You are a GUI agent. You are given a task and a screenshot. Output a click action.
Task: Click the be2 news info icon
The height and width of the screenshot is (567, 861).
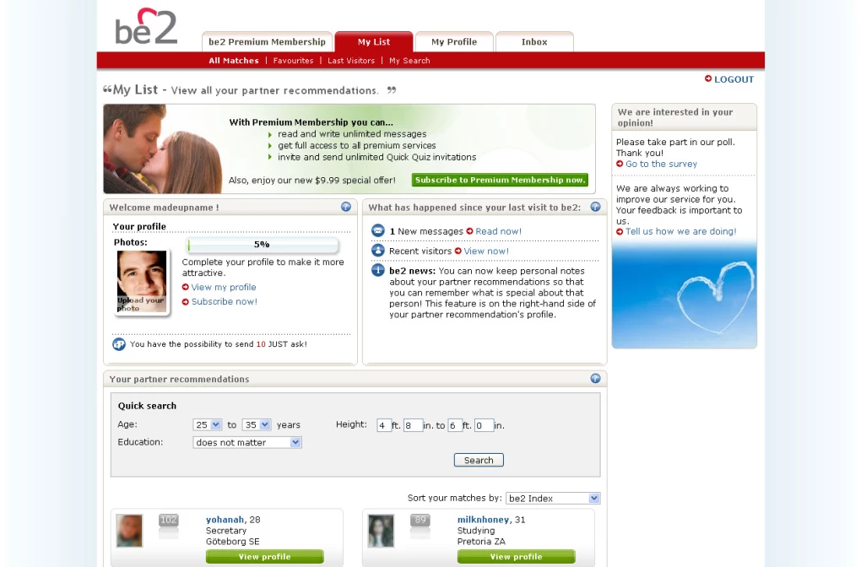(x=378, y=270)
